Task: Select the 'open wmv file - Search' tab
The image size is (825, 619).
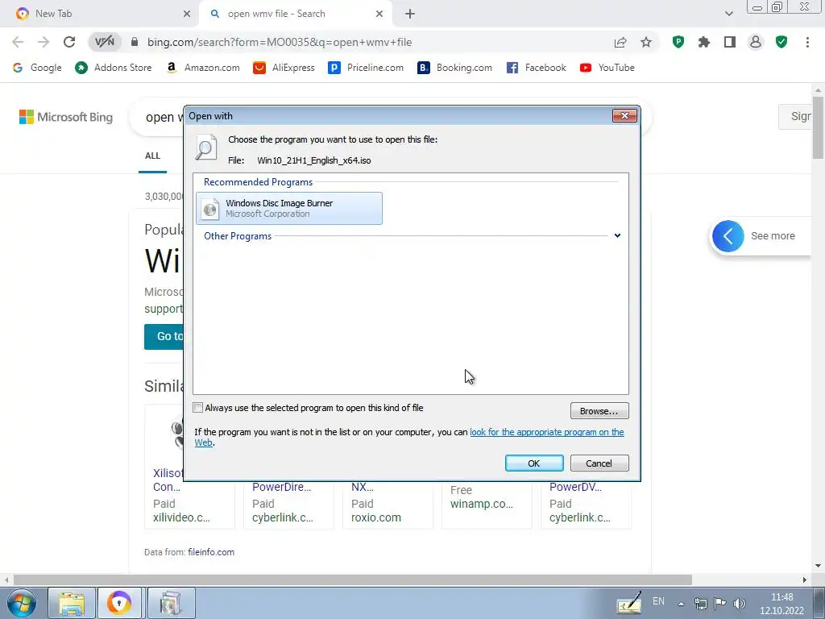Action: coord(296,14)
